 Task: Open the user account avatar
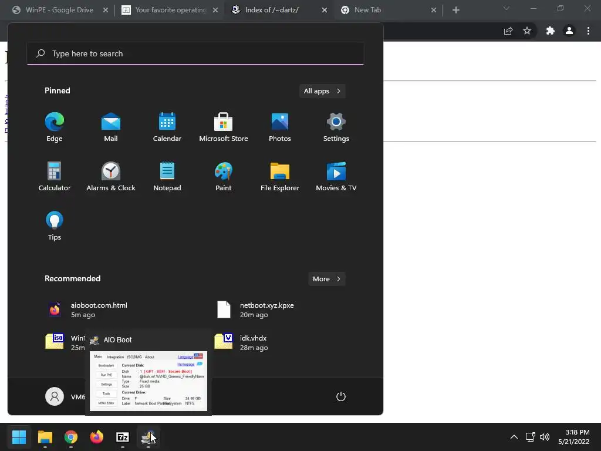click(x=55, y=396)
